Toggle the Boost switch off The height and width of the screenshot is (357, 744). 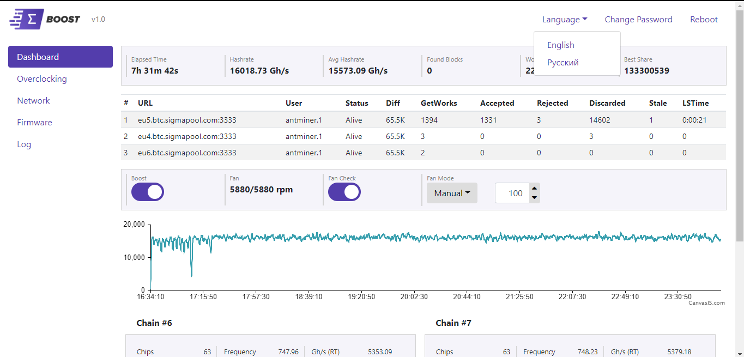(148, 192)
